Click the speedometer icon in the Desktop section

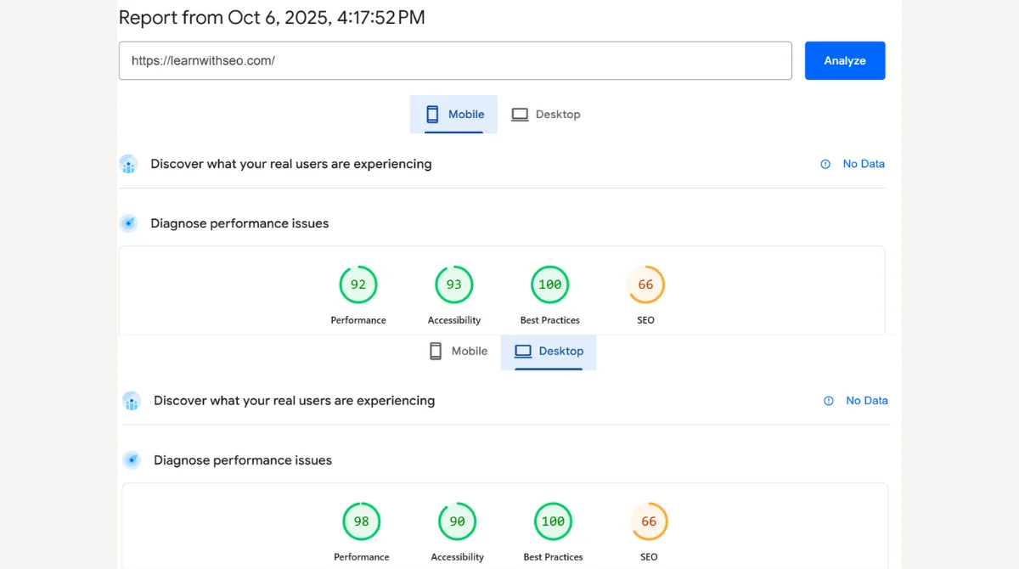tap(132, 459)
